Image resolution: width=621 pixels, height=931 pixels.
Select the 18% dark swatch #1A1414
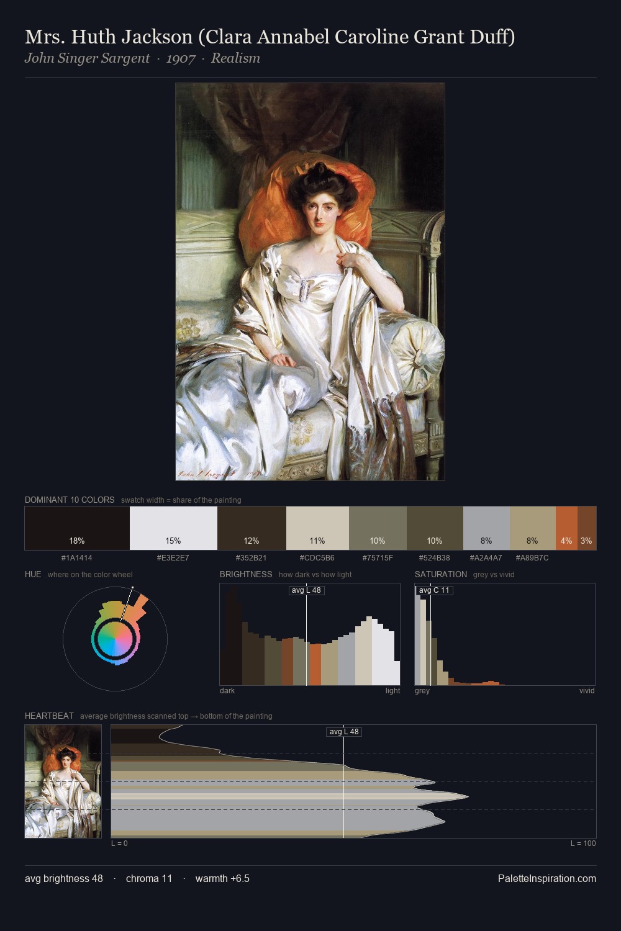click(x=77, y=528)
